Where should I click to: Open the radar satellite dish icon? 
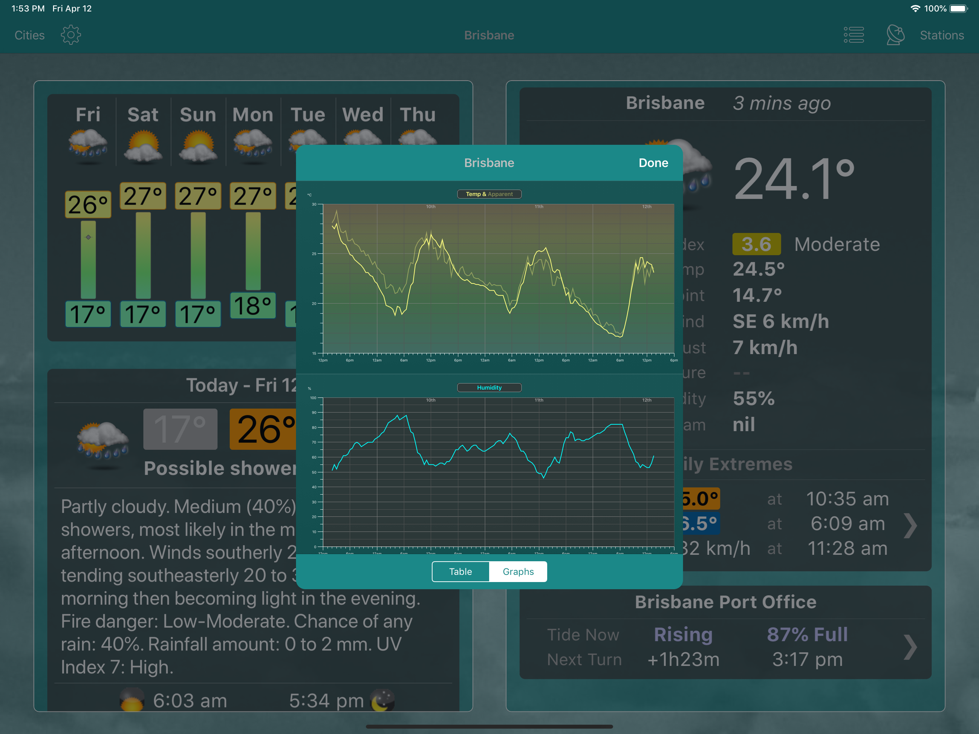895,35
